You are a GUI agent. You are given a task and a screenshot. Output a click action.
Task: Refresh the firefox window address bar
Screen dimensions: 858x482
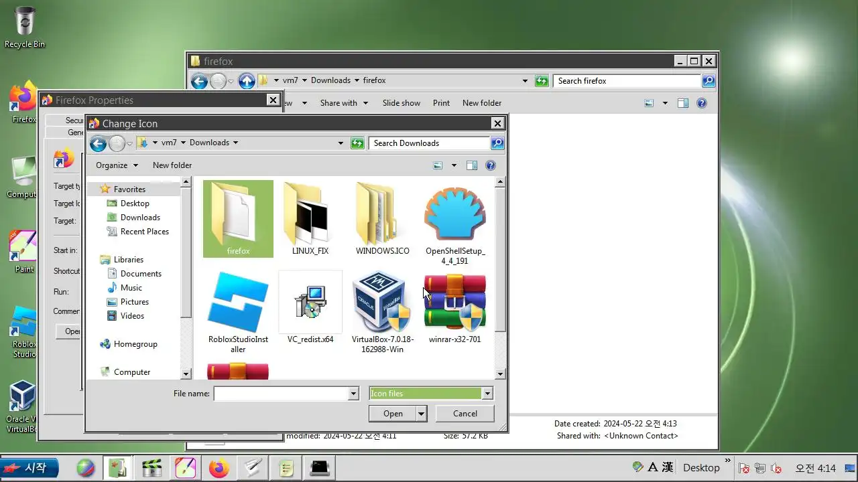pos(542,81)
